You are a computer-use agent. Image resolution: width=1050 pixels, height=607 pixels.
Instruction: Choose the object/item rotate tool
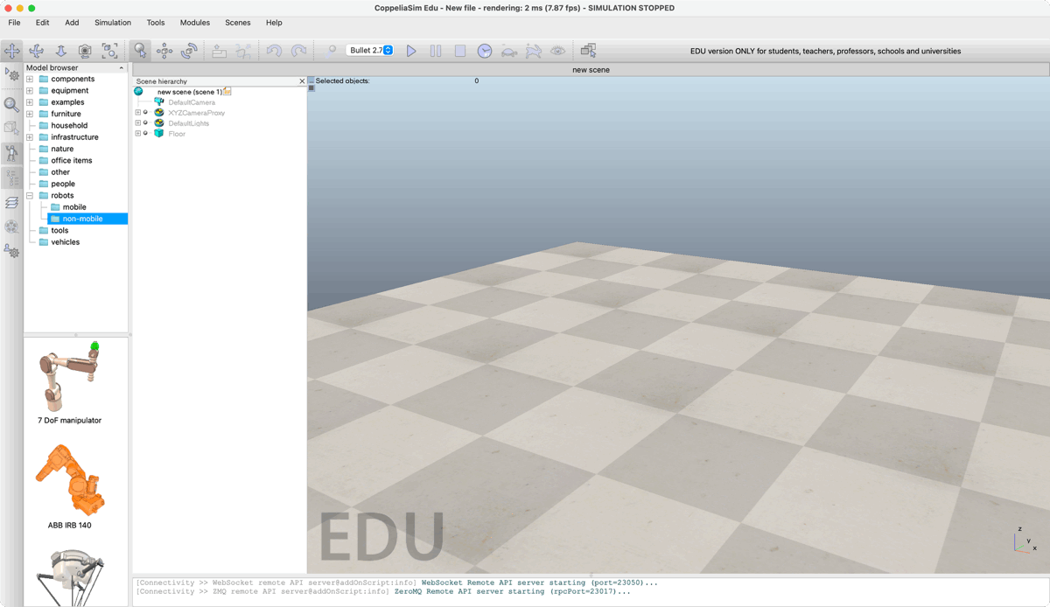(188, 51)
